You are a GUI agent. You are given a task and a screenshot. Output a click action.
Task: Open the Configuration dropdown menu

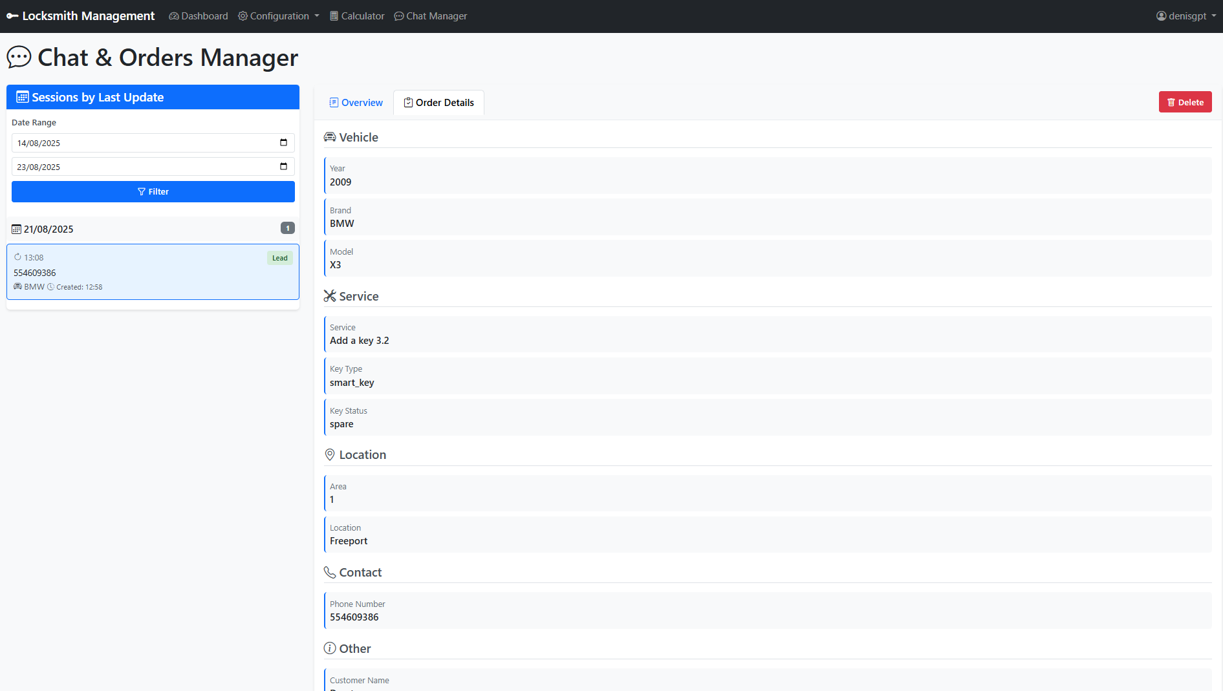[x=278, y=16]
